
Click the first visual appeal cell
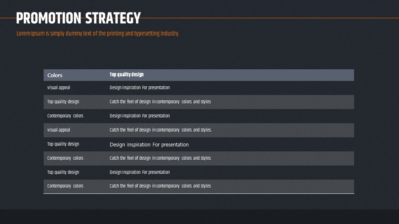(x=59, y=88)
